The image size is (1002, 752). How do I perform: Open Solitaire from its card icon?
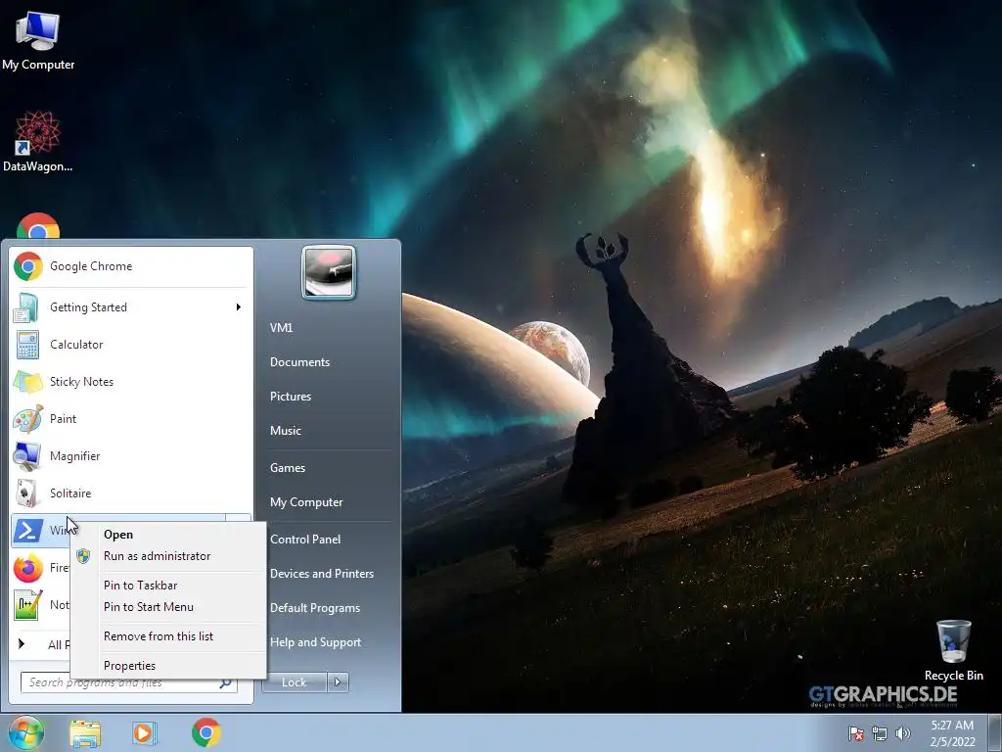26,493
